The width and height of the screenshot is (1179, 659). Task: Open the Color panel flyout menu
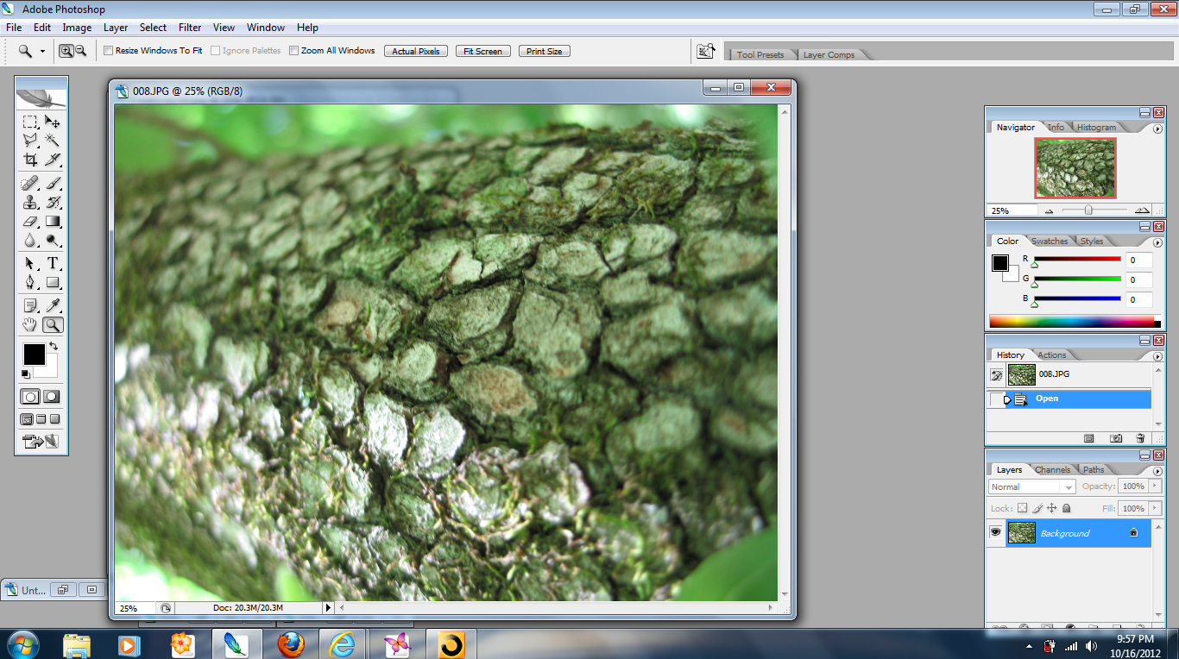[x=1157, y=243]
